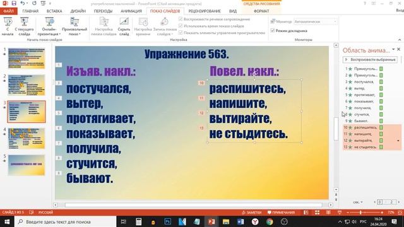Toggle Show Media Controls checkbox
The image size is (404, 227).
pos(181,33)
